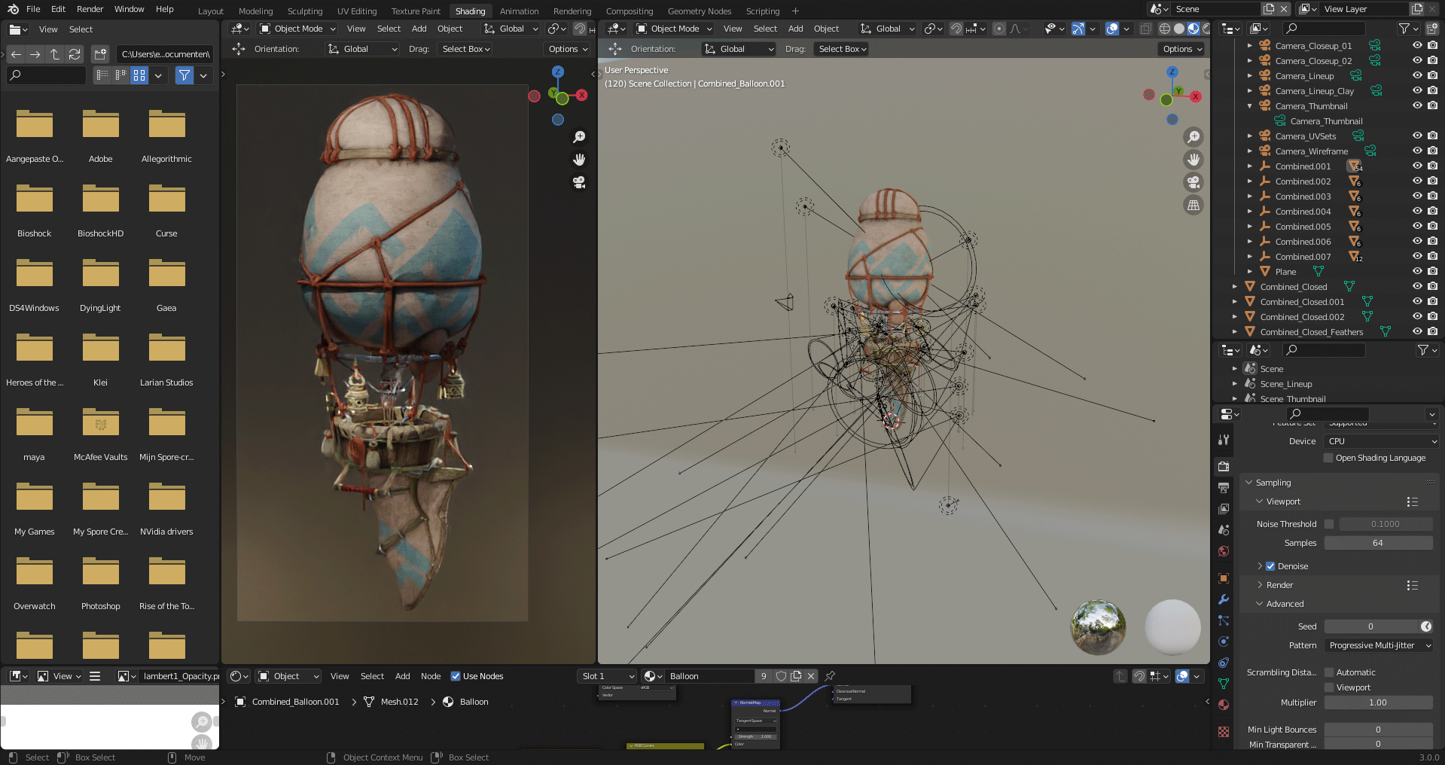Go to parent directory in file browser
Viewport: 1445px width, 765px height.
(x=55, y=54)
